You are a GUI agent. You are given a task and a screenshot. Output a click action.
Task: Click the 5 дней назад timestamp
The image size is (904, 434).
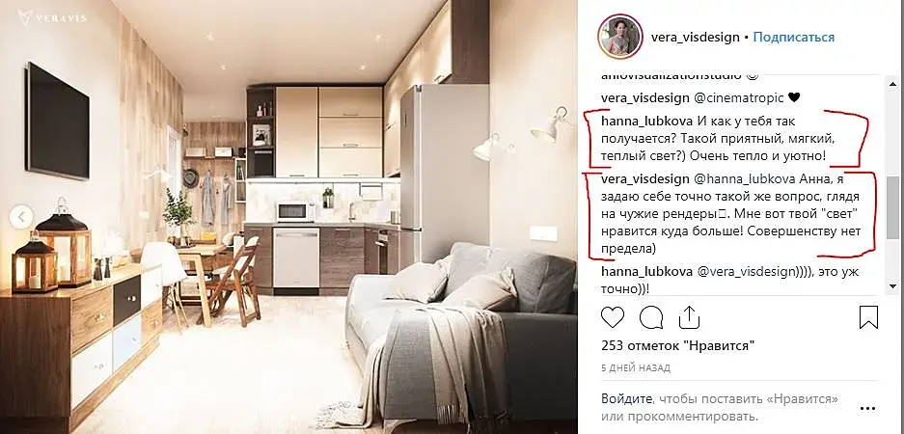(636, 367)
